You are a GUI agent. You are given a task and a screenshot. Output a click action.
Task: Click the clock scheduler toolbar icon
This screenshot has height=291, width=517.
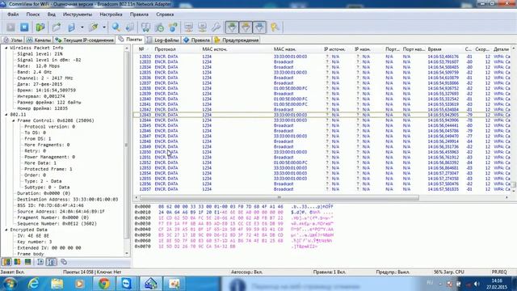(x=160, y=27)
